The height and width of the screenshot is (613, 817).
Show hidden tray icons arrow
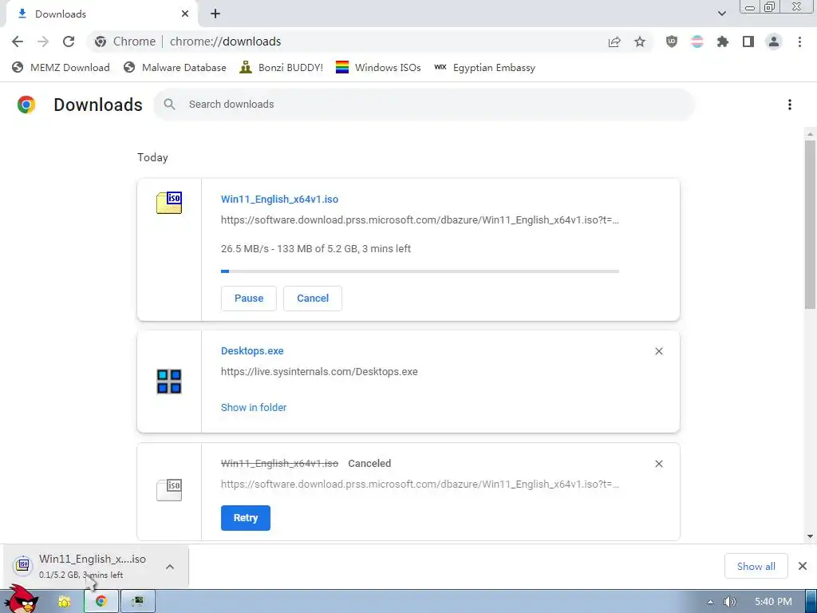pyautogui.click(x=709, y=602)
